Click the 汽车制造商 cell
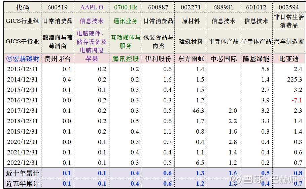Viewport: 306px width, 189px height. pos(288,42)
